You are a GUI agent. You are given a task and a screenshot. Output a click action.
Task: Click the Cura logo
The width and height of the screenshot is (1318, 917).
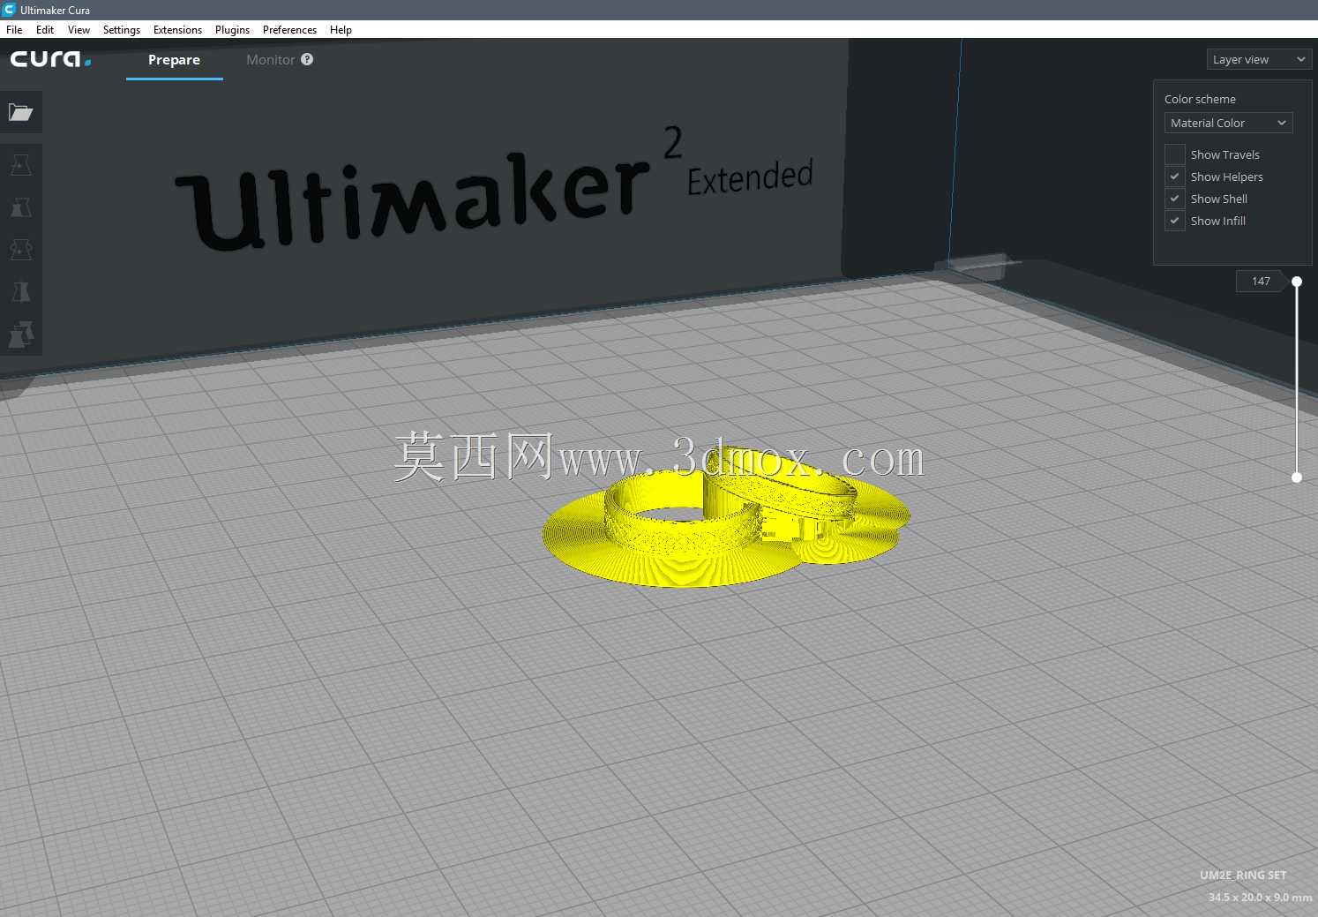point(50,59)
